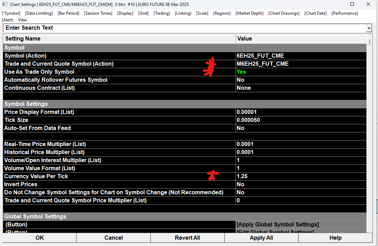Open the [Linking] tab

coord(183,13)
